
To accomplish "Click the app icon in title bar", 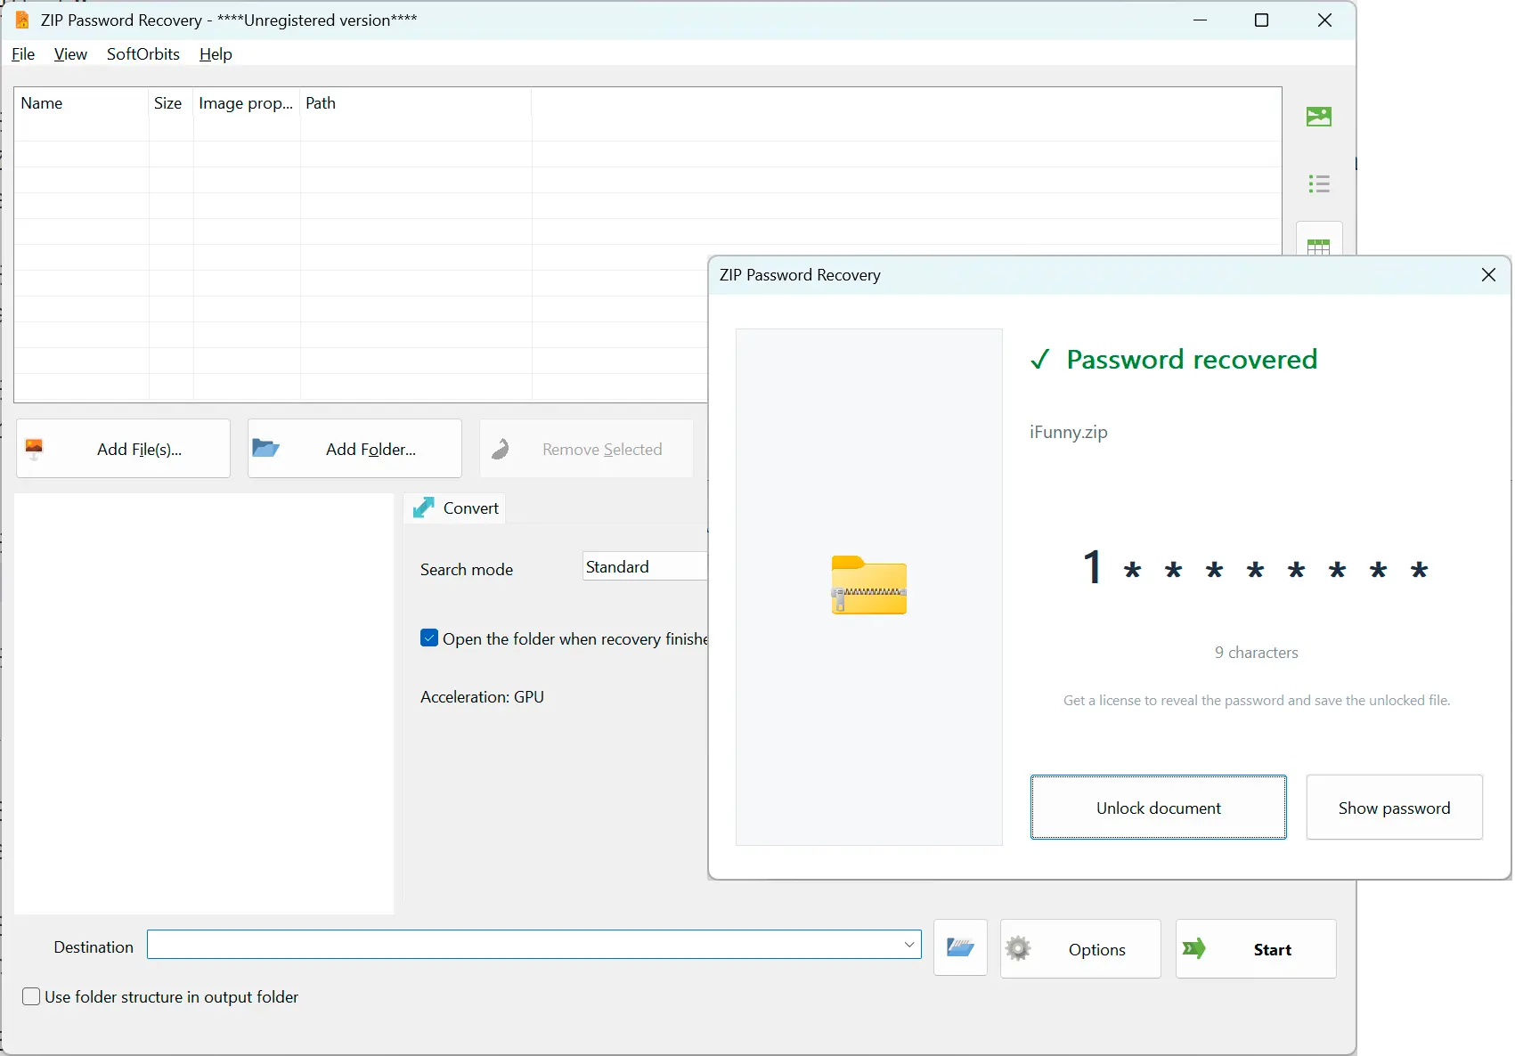I will pos(22,20).
